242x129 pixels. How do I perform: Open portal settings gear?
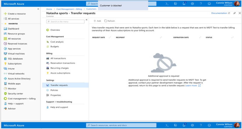pos(192,4)
